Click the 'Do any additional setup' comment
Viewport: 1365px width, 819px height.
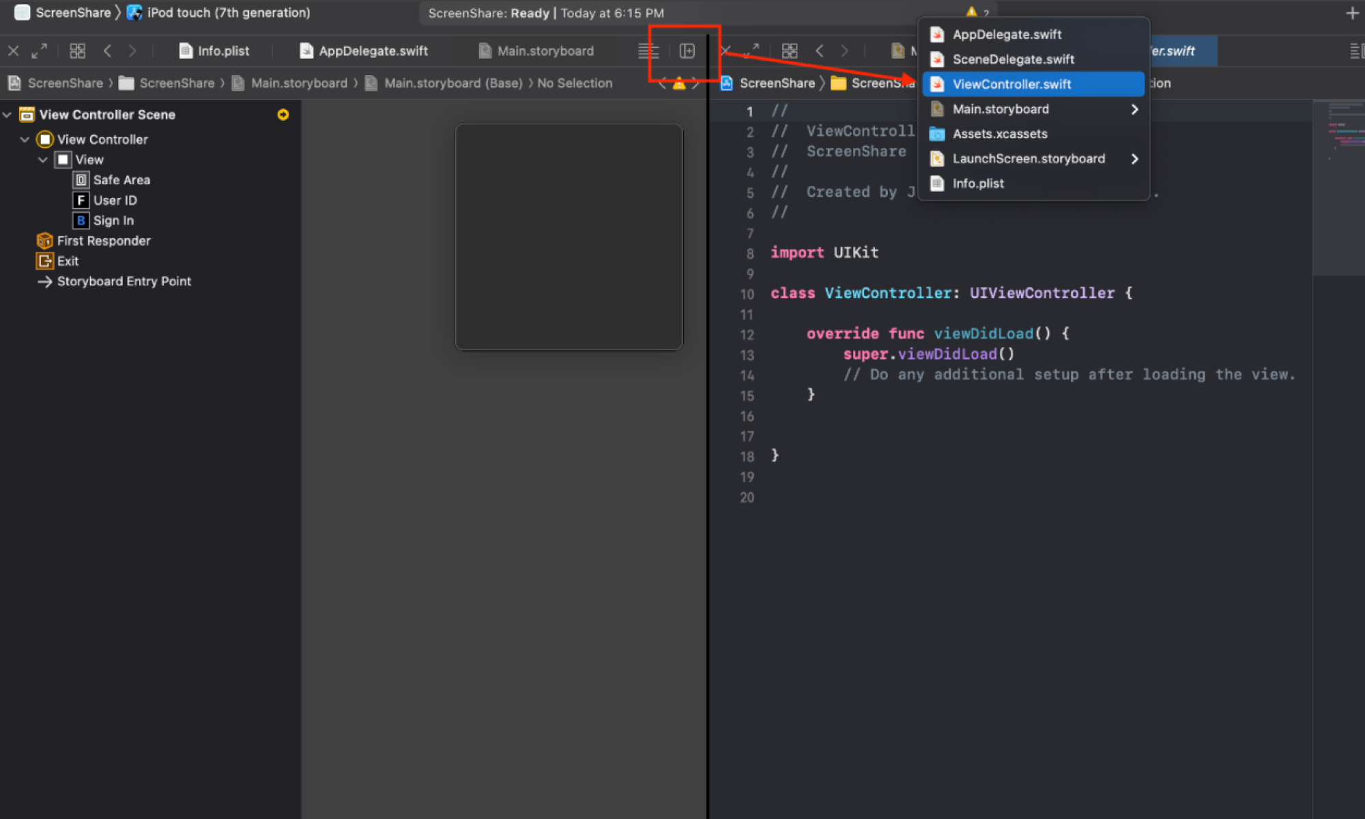1069,375
